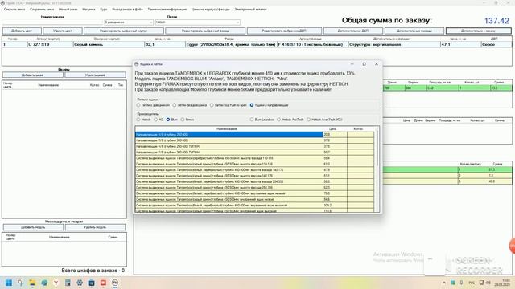This screenshot has width=515, height=289.
Task: Select 'Петли под Push to open' radio option
Action: tap(212, 105)
